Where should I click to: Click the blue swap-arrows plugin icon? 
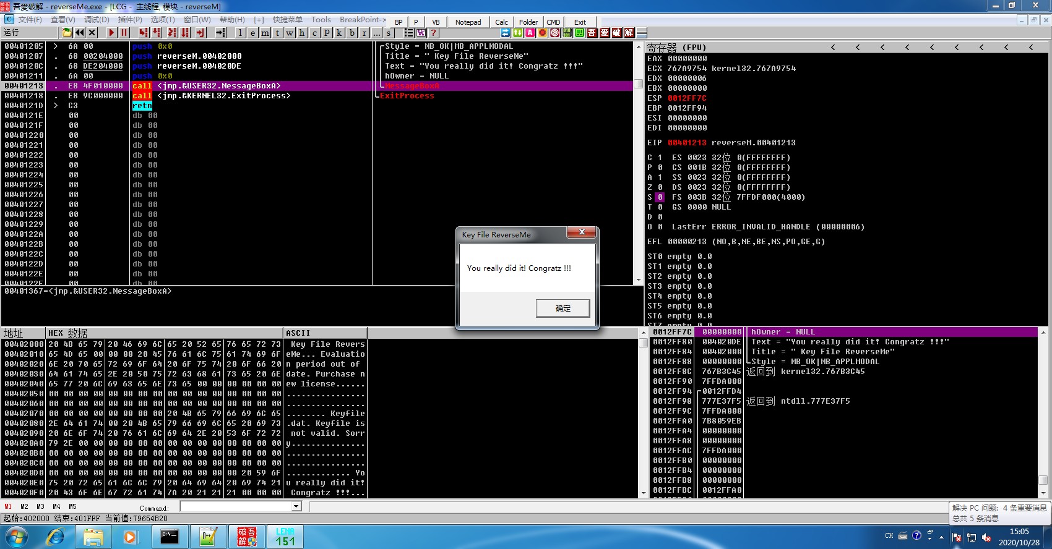[506, 33]
